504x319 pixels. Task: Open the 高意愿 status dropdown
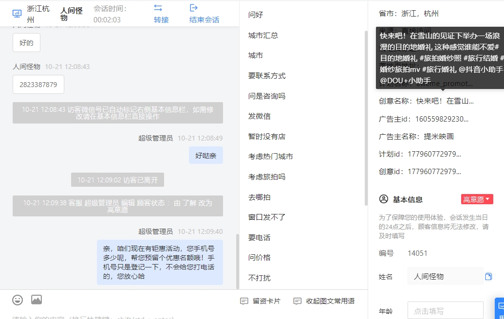coord(477,199)
